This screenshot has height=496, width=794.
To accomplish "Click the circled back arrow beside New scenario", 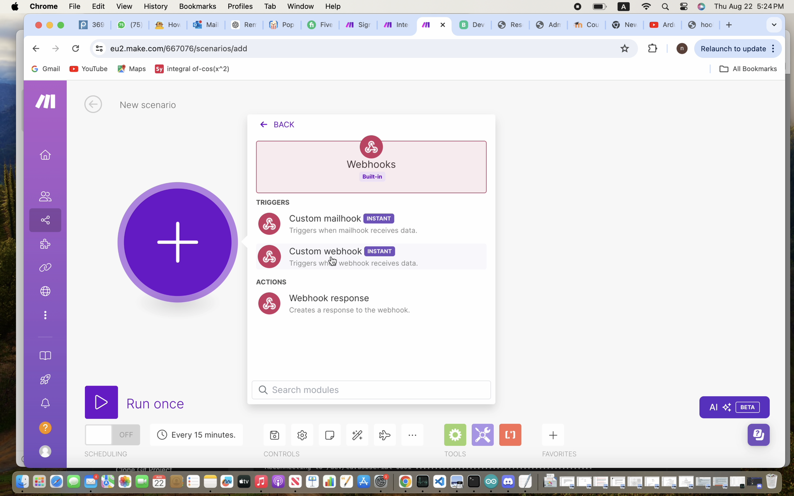I will click(93, 104).
